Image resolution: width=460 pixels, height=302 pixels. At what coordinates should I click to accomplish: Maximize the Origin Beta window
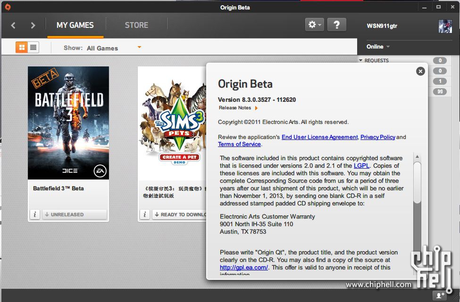pyautogui.click(x=438, y=7)
